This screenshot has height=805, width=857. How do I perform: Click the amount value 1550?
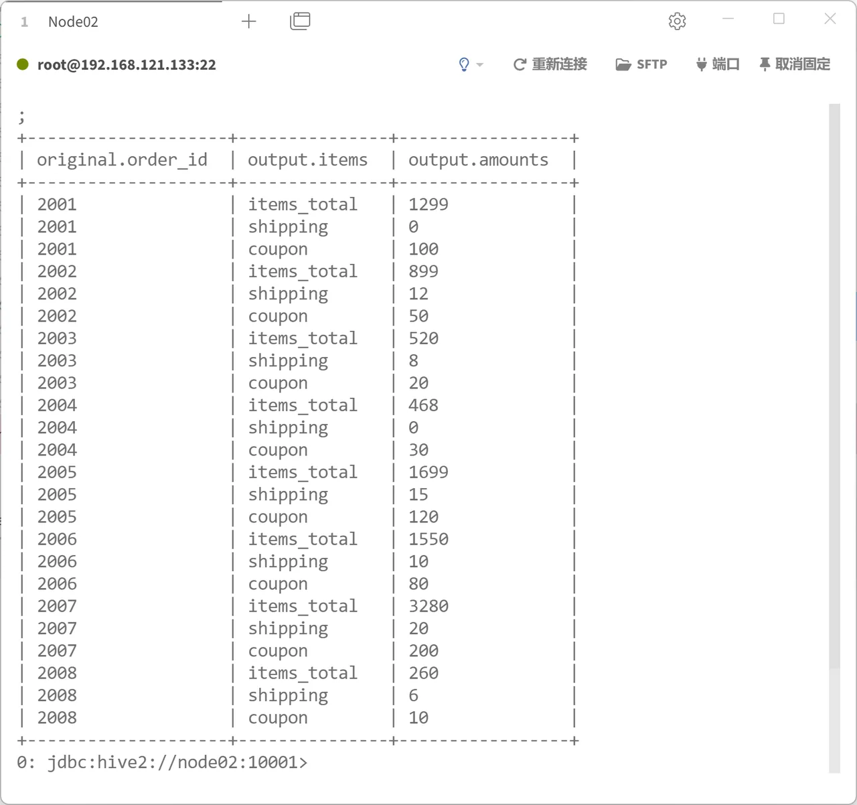point(428,539)
